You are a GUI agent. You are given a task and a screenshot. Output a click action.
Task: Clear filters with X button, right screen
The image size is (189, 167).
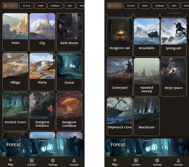[x=114, y=6]
